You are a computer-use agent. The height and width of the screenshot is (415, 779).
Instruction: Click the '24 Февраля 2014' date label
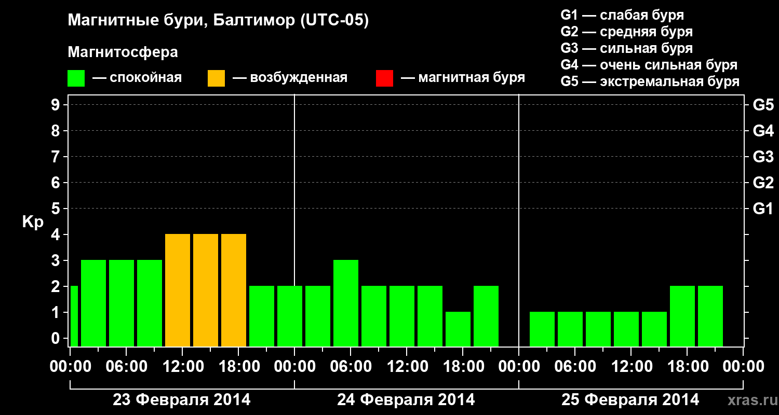coord(406,400)
